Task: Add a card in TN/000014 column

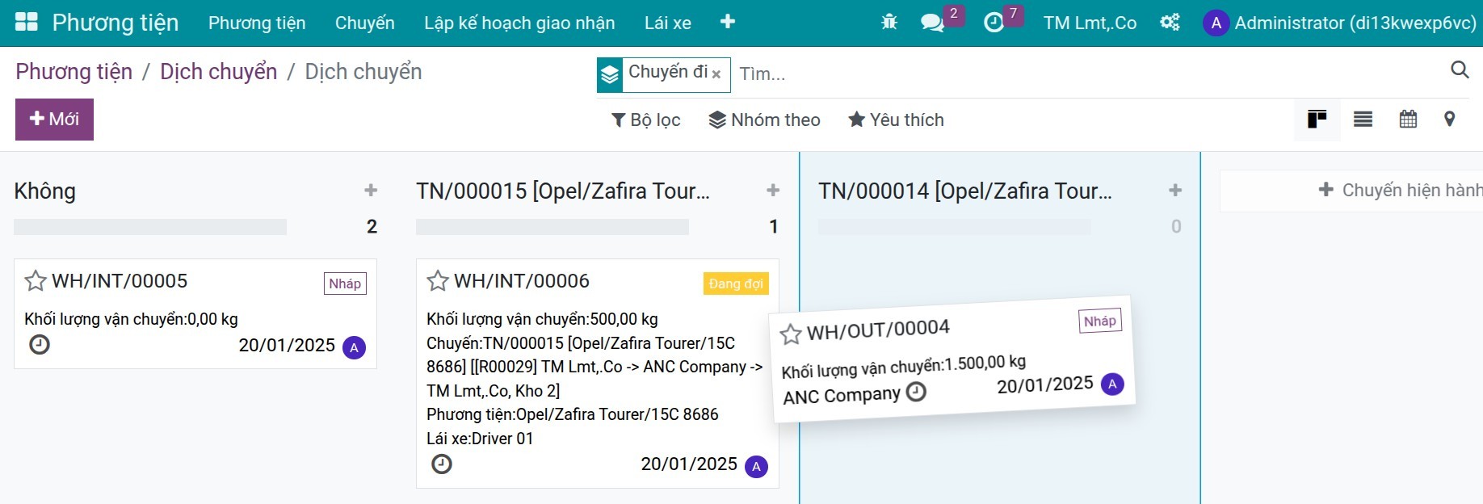Action: [x=1175, y=191]
